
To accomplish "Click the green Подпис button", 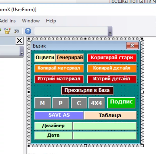I will click(121, 103).
